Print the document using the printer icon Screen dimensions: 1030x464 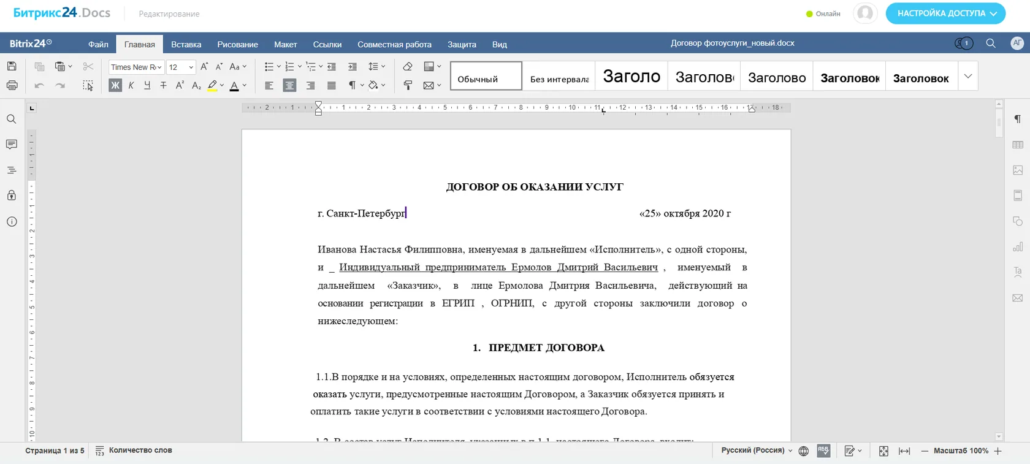pyautogui.click(x=12, y=85)
